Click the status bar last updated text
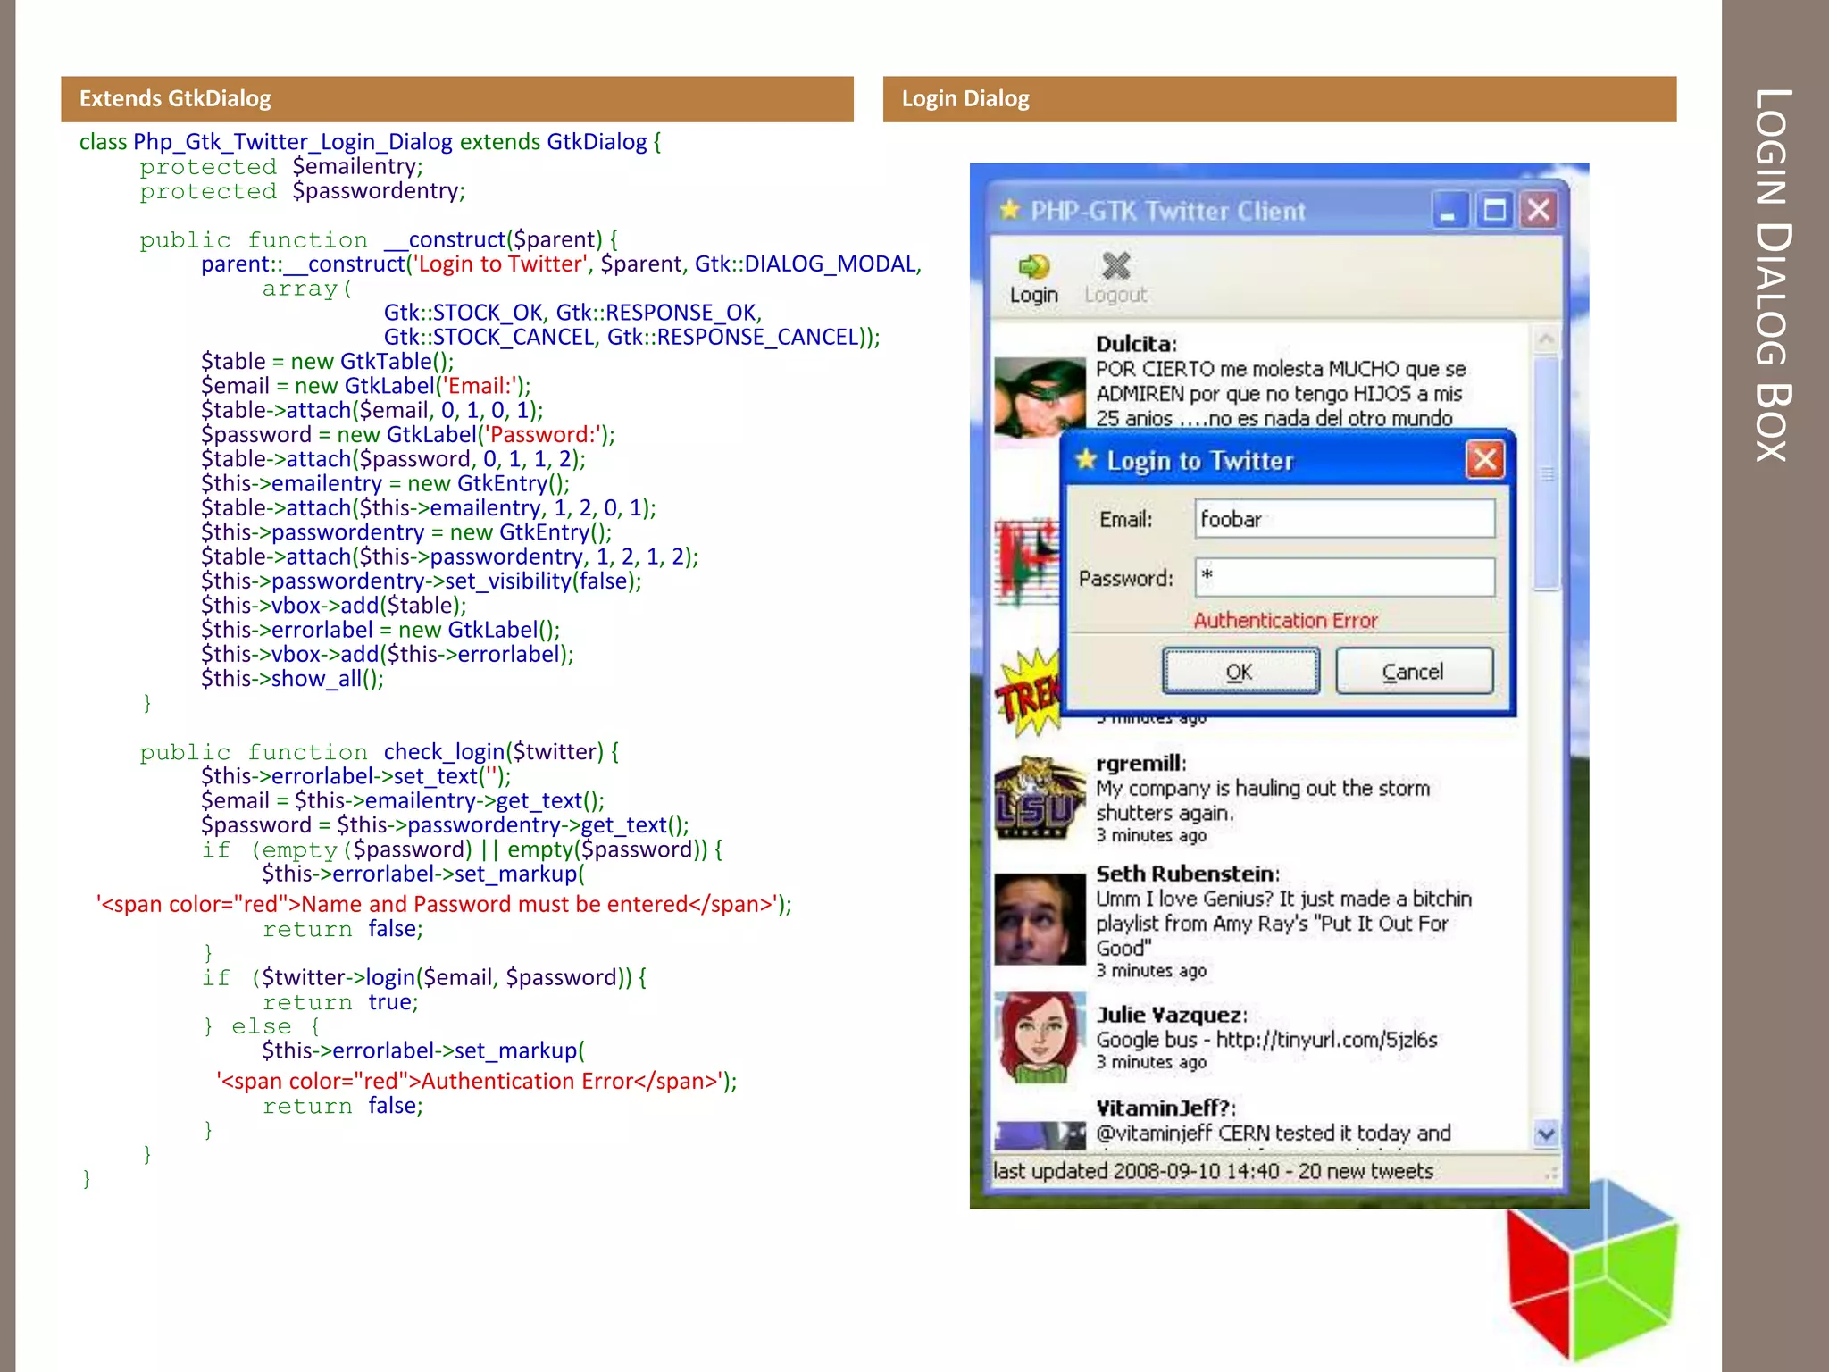1829x1372 pixels. (1213, 1171)
